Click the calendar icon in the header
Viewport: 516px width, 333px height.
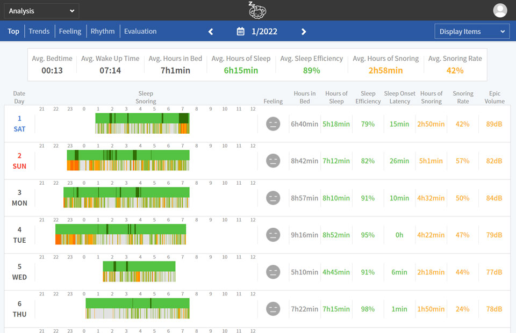239,31
